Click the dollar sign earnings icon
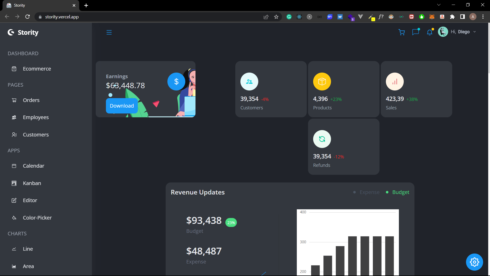The height and width of the screenshot is (276, 490). tap(176, 82)
